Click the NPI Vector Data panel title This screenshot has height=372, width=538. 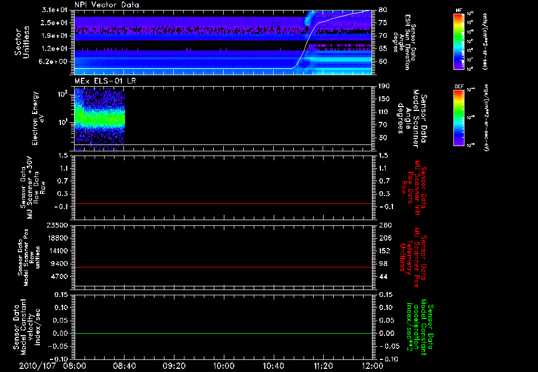click(x=107, y=5)
